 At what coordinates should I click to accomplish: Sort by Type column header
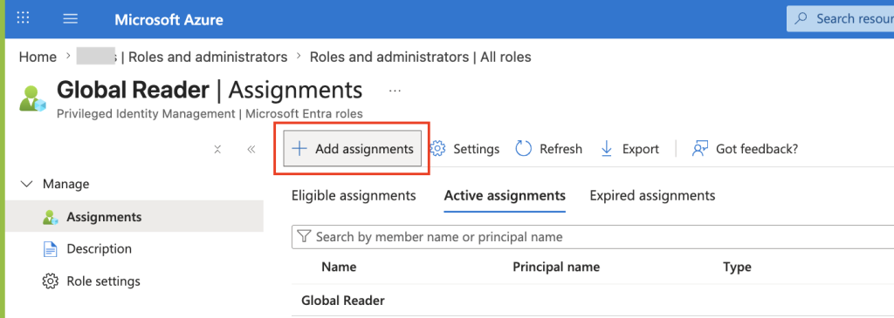[x=737, y=267]
